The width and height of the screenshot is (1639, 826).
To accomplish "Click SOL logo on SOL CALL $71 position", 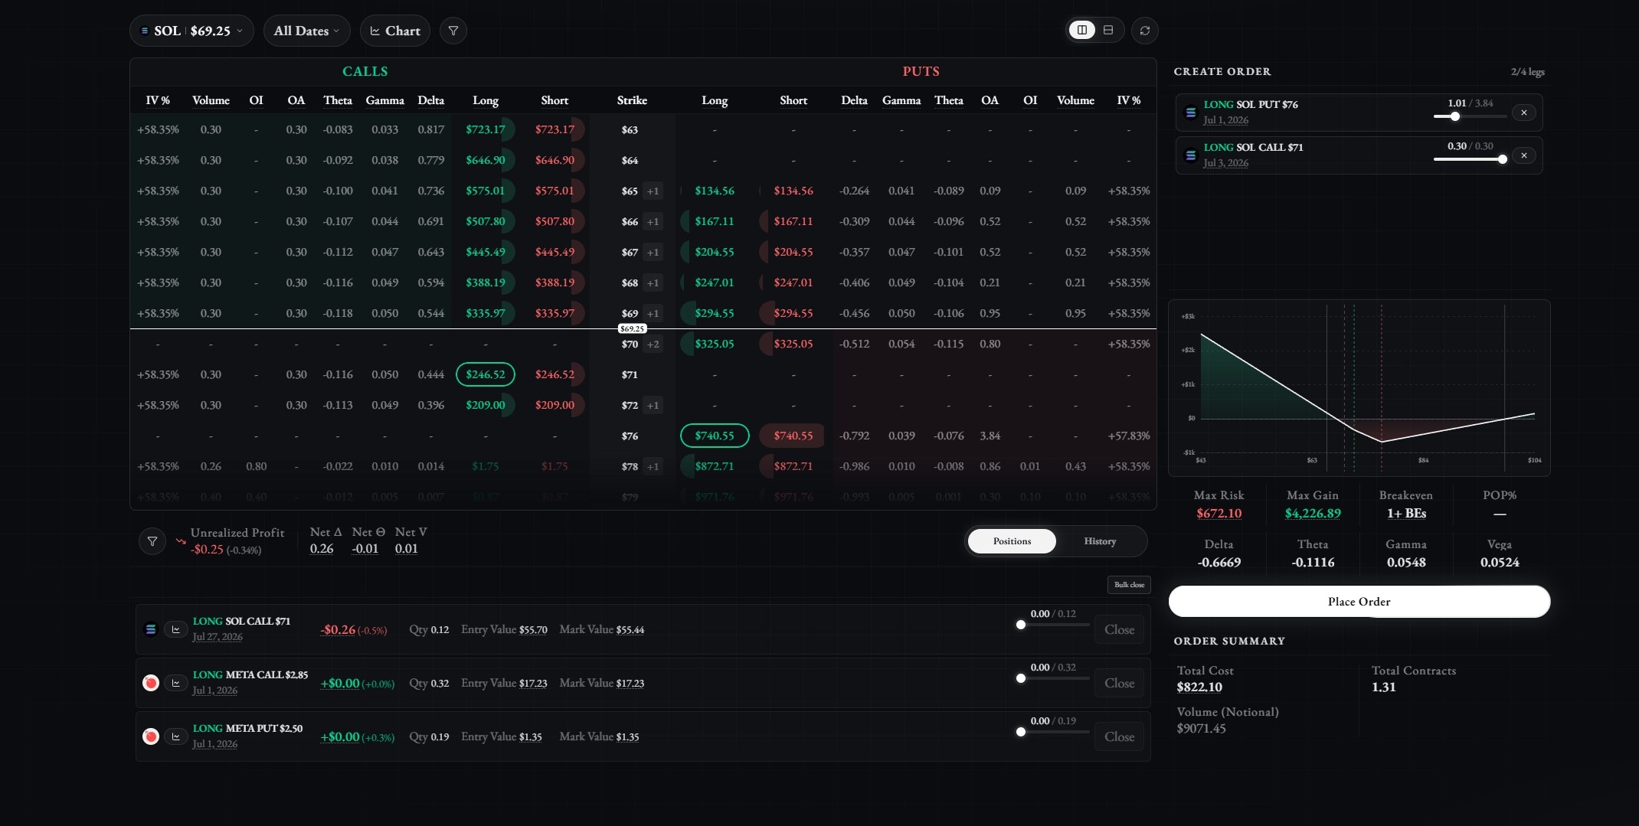I will (151, 629).
